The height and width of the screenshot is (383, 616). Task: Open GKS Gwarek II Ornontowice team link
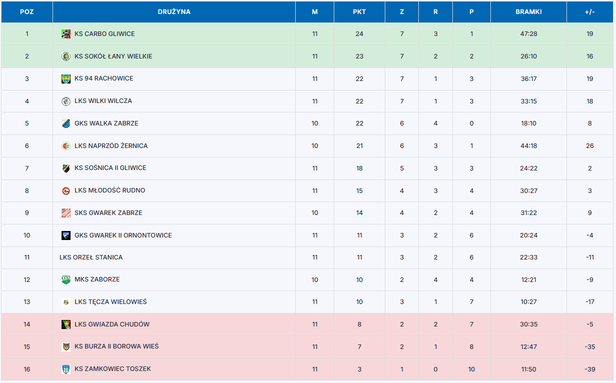tap(123, 235)
